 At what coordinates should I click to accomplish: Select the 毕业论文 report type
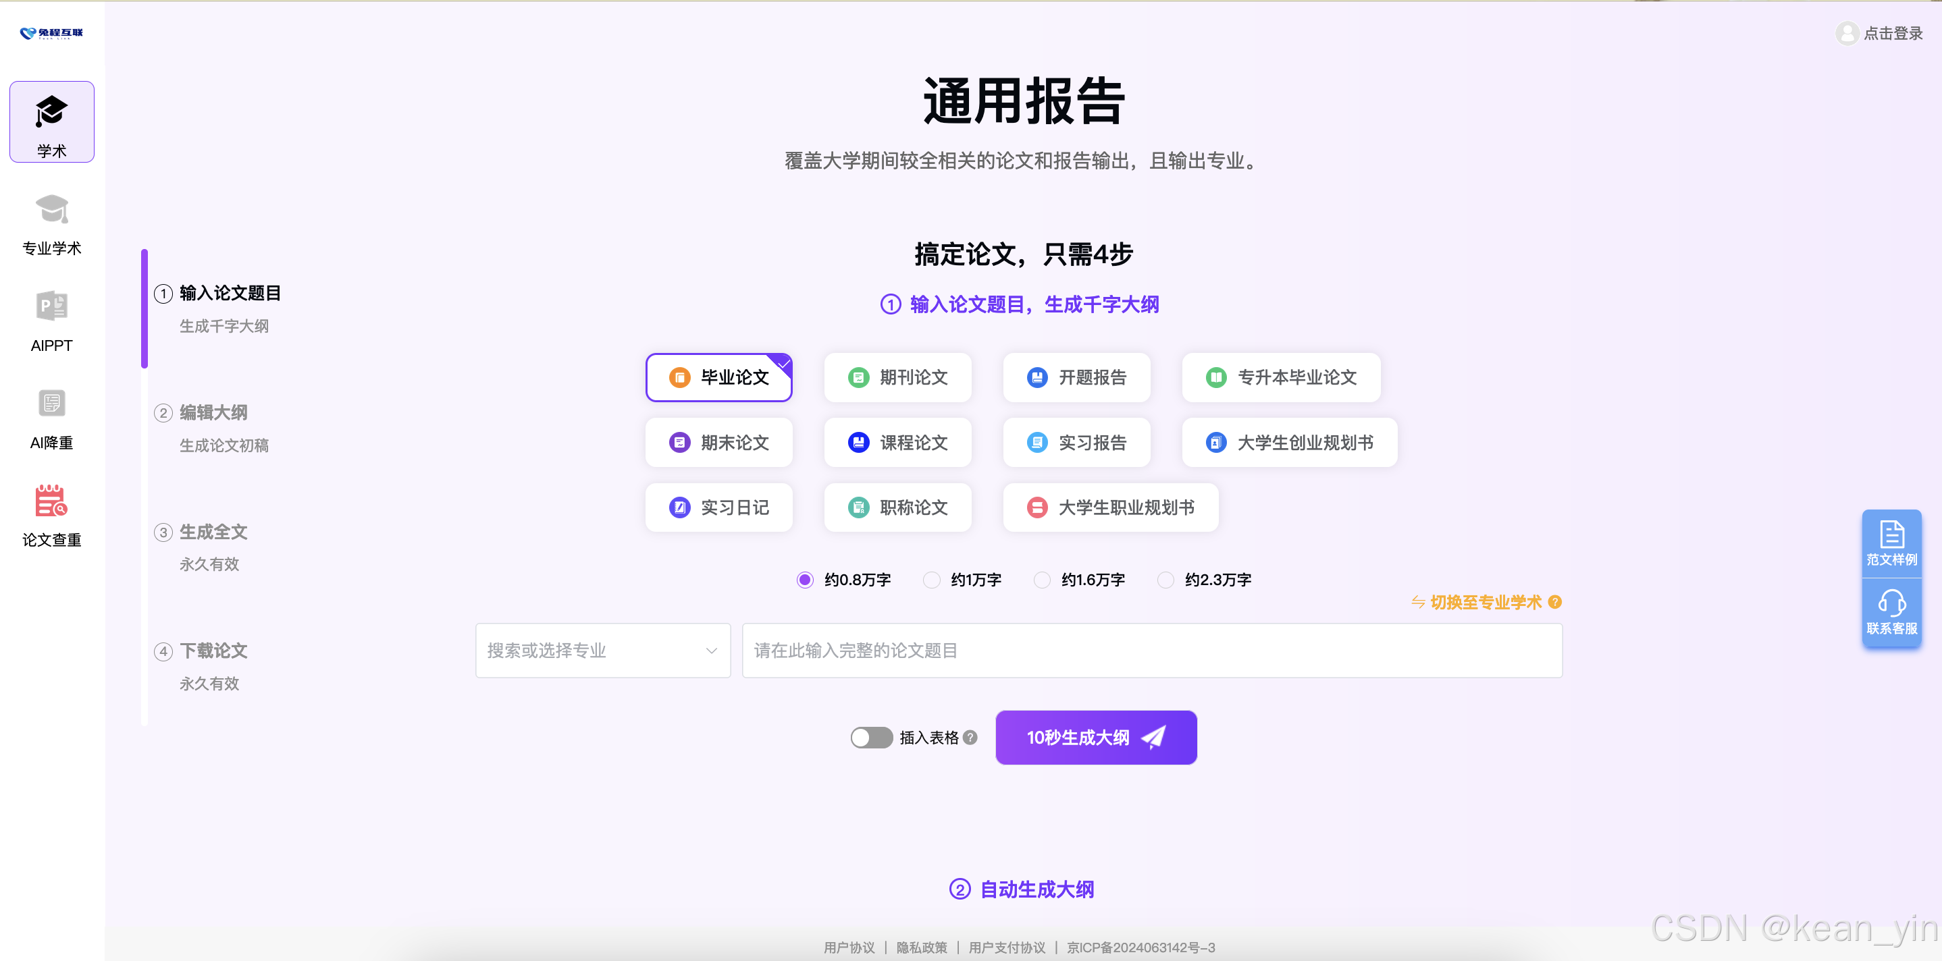719,378
